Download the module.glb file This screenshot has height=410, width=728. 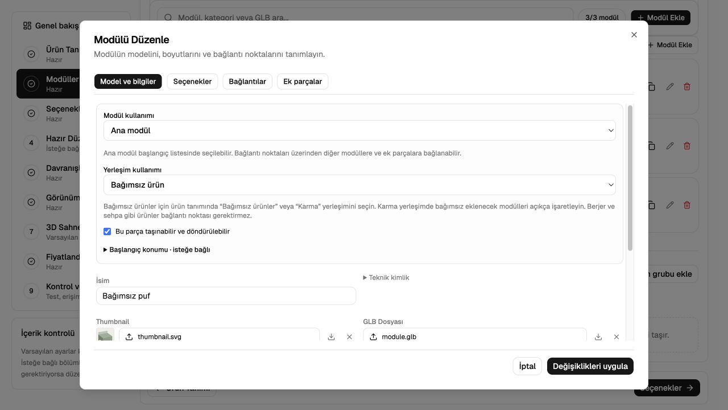click(598, 337)
